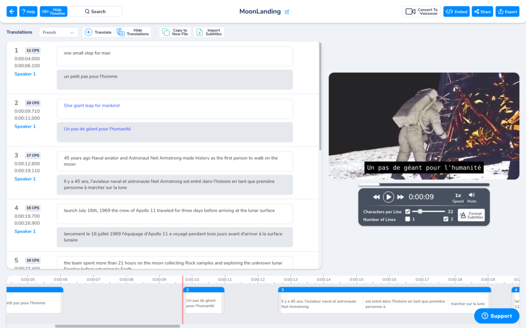The height and width of the screenshot is (328, 526).
Task: Click the fast-forward icon in player
Action: tap(401, 197)
